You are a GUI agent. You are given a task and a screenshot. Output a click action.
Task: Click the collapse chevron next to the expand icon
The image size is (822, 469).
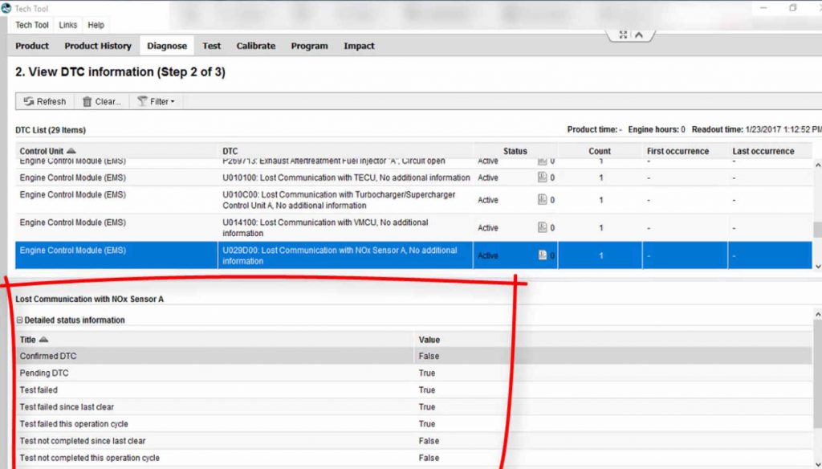[x=638, y=35]
